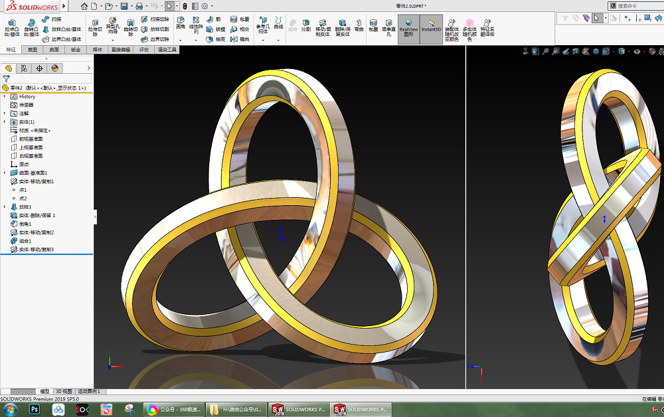Viewport: 664px width, 417px height.
Task: Click the 搜索命令 search command field
Action: coord(639,6)
